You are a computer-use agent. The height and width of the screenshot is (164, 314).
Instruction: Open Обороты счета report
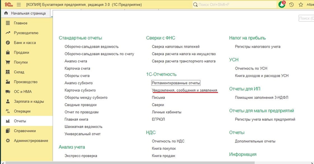click(77, 76)
